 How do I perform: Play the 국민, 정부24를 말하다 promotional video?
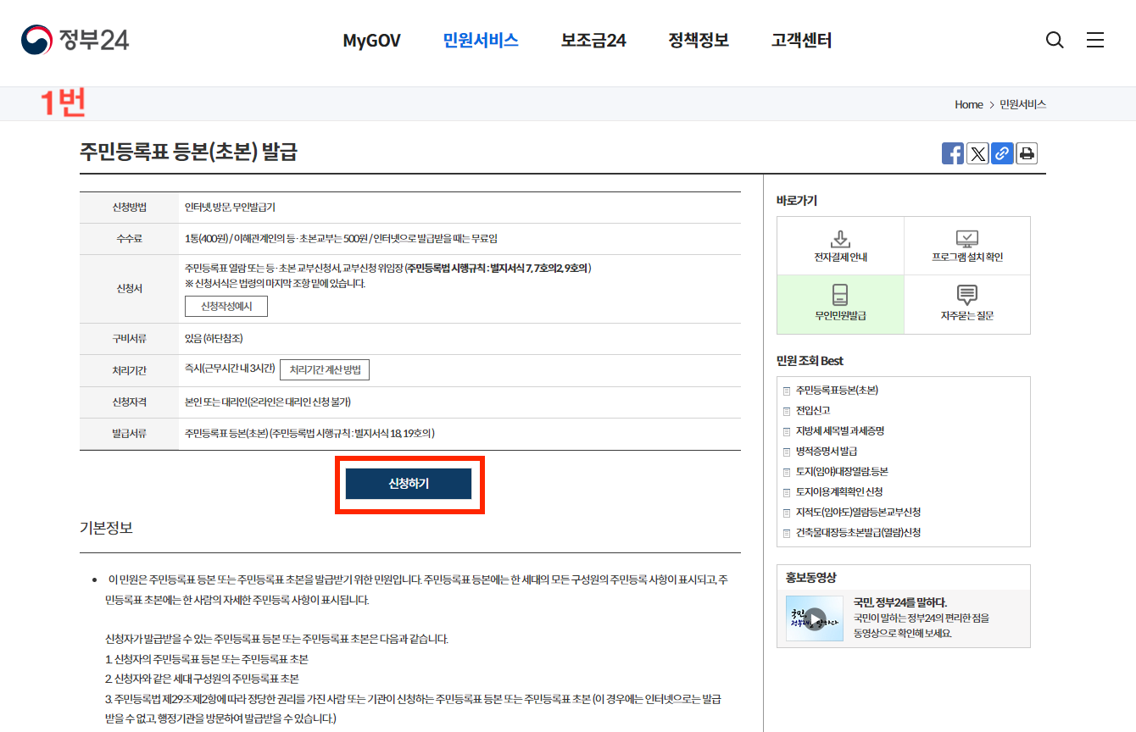tap(814, 618)
